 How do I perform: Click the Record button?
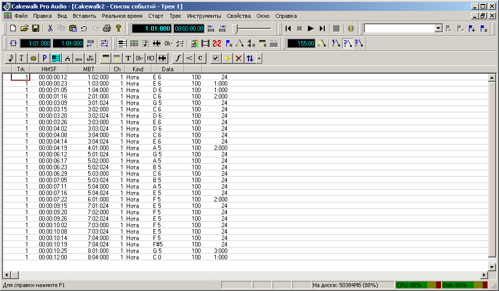pos(337,28)
